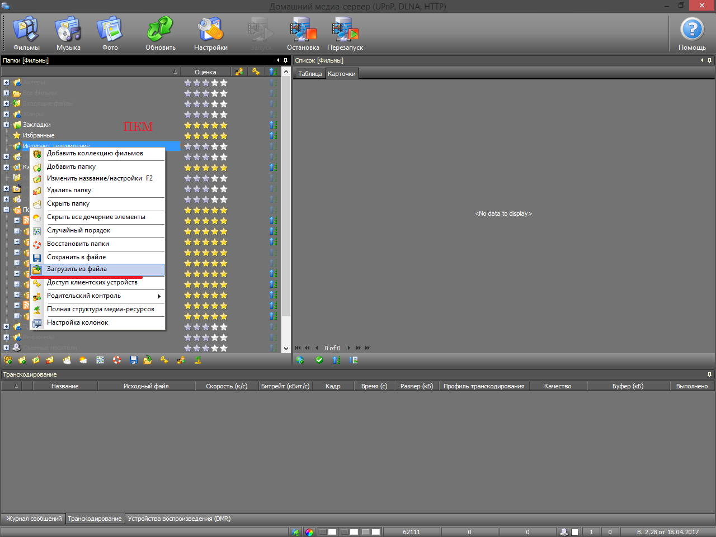Expand the Жанры folder node
The width and height of the screenshot is (716, 537).
tap(6, 114)
